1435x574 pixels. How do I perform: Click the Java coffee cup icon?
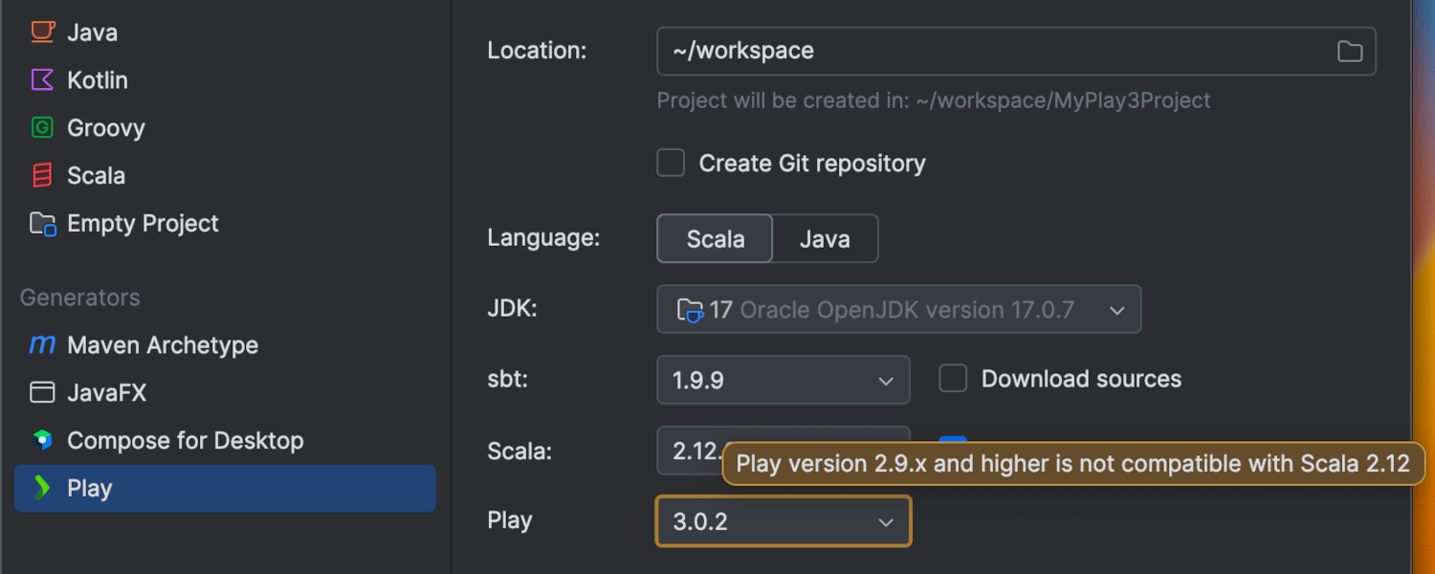tap(42, 32)
